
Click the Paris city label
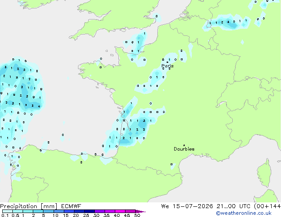[x=168, y=66]
